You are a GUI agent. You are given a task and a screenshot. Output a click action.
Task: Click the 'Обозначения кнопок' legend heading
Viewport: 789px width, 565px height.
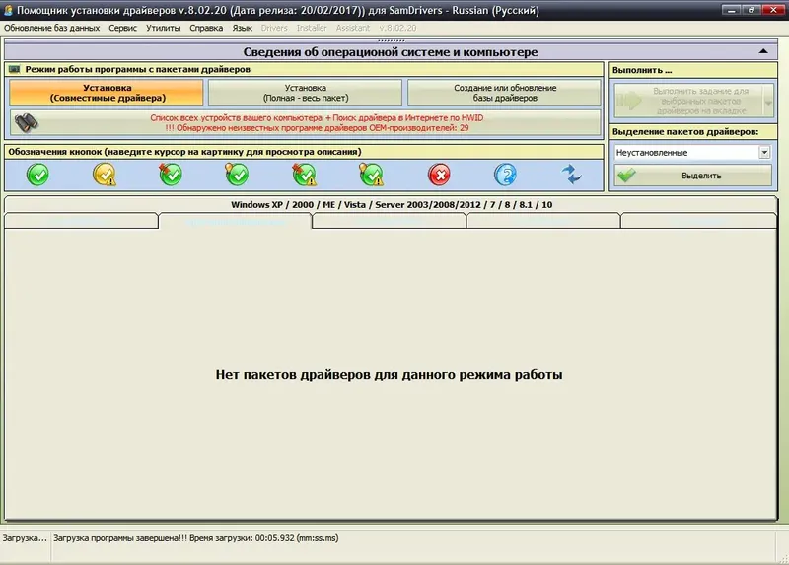point(184,152)
